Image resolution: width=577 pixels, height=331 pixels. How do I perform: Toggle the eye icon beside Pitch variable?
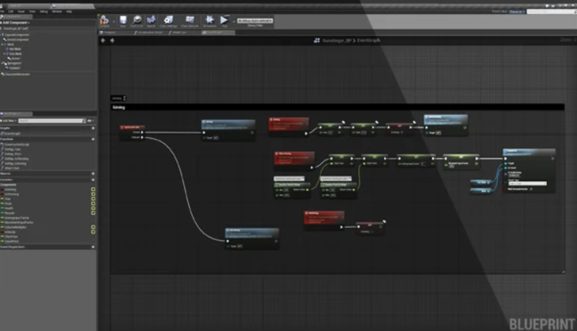[93, 203]
